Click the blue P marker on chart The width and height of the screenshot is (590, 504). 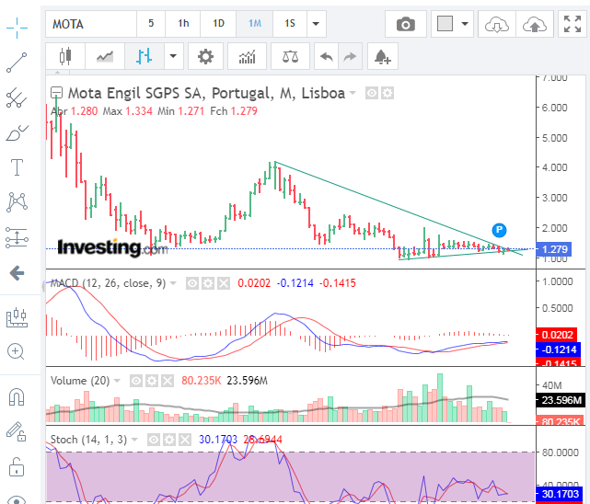(x=499, y=230)
